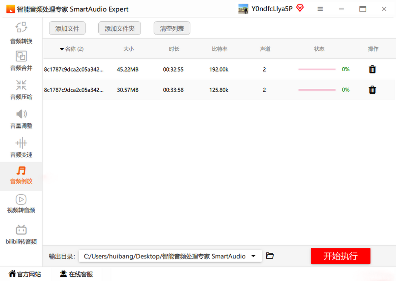
Task: Delete the 45.22MB audio file row
Action: 372,69
